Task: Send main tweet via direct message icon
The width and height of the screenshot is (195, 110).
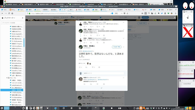Action: [99, 67]
